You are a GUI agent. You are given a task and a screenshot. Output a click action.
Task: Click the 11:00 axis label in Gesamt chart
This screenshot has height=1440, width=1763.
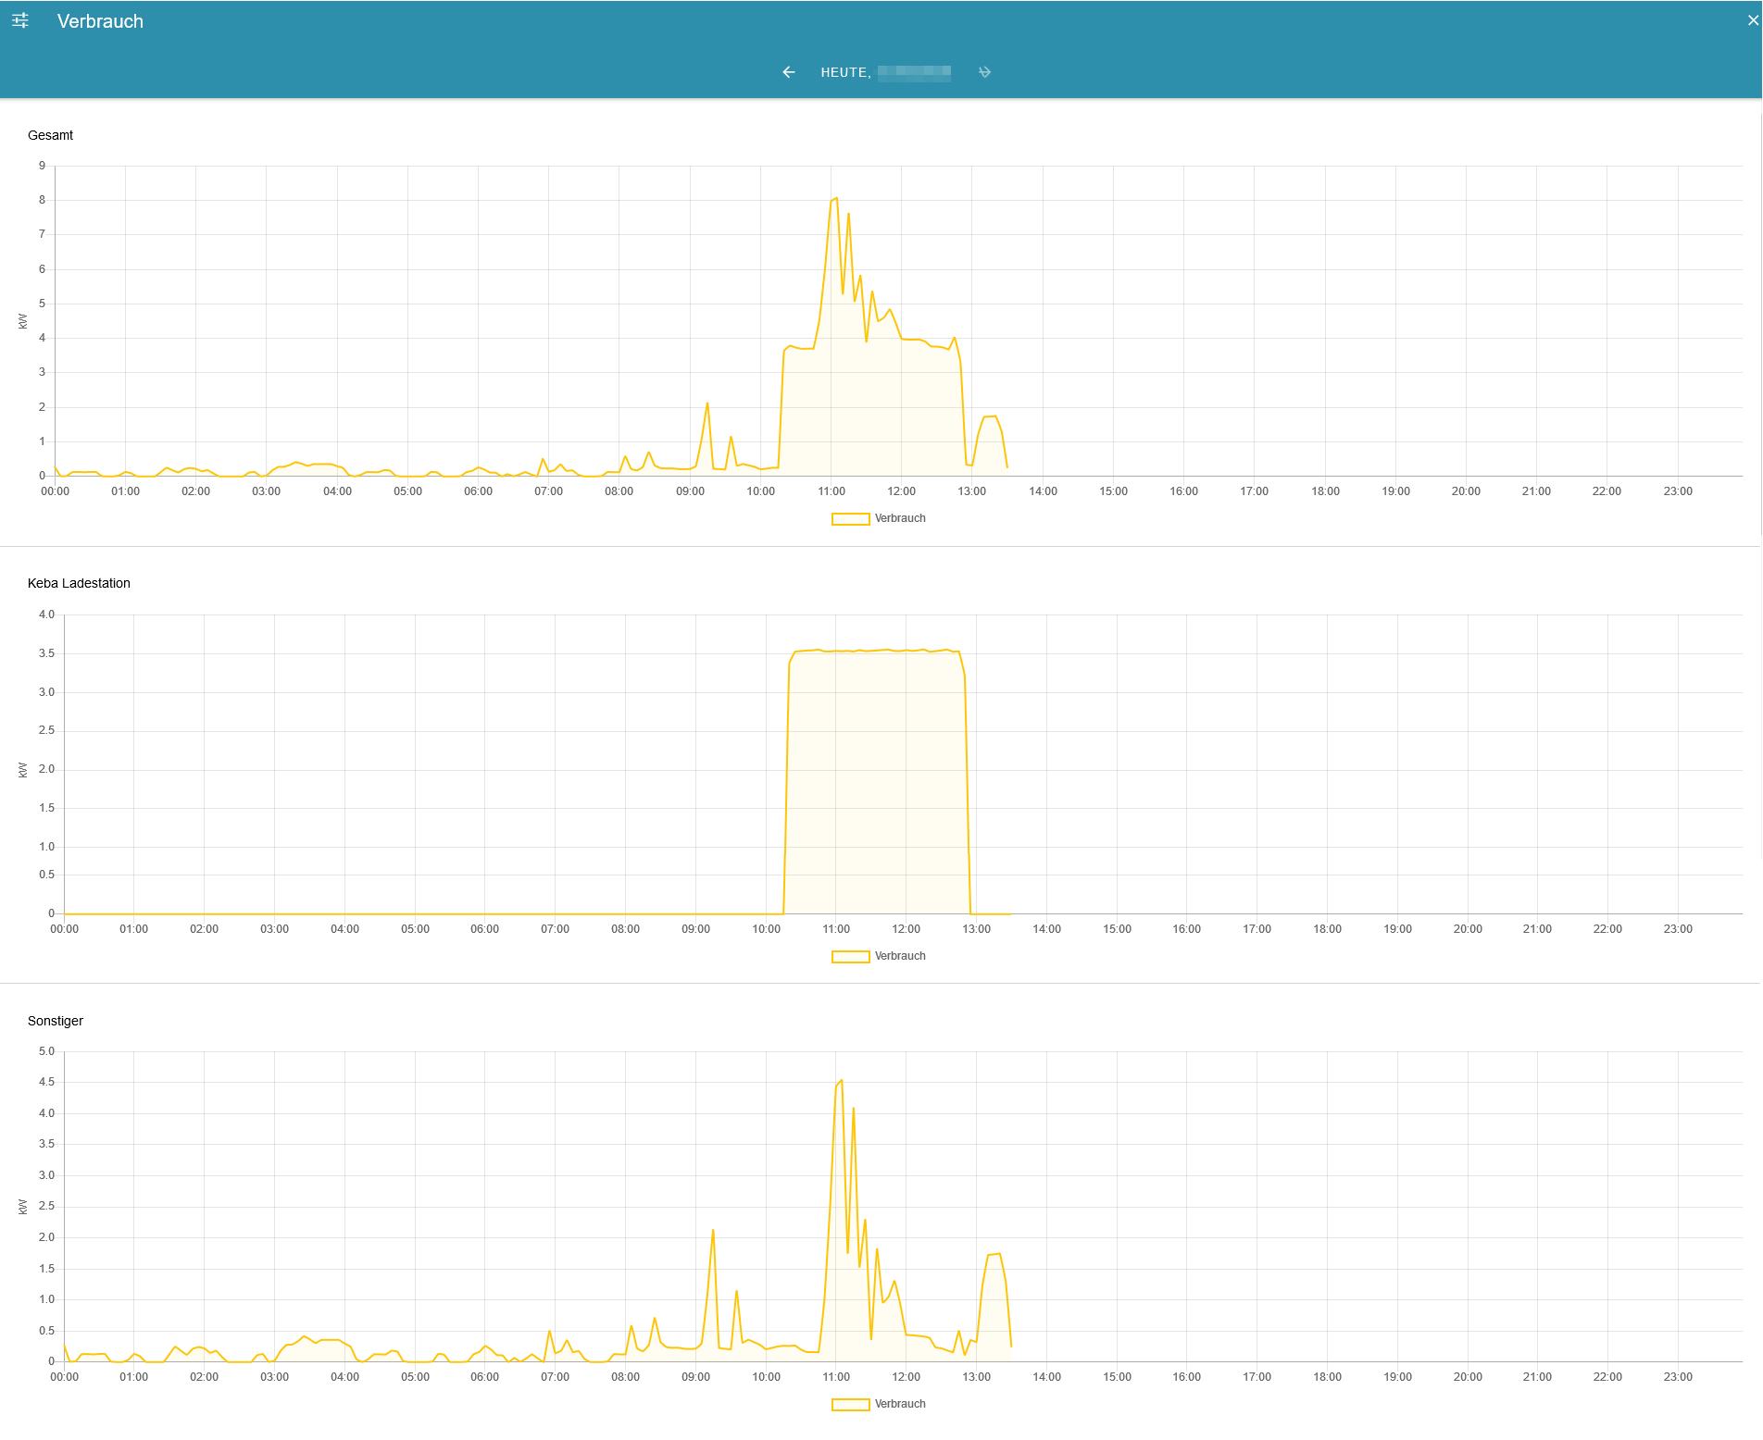[831, 491]
